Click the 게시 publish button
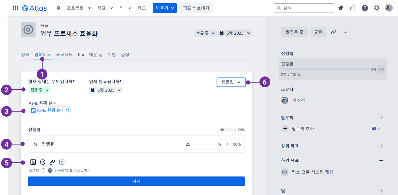This screenshot has height=195, width=398. (136, 181)
